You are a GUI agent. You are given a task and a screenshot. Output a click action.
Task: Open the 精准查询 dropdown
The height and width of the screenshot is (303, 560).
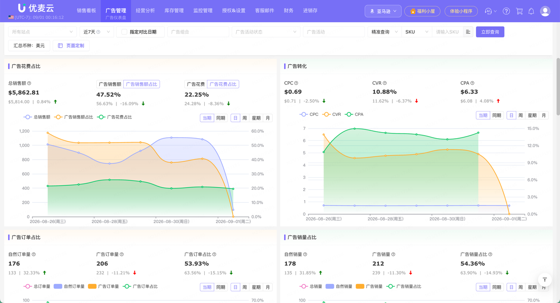pos(385,32)
